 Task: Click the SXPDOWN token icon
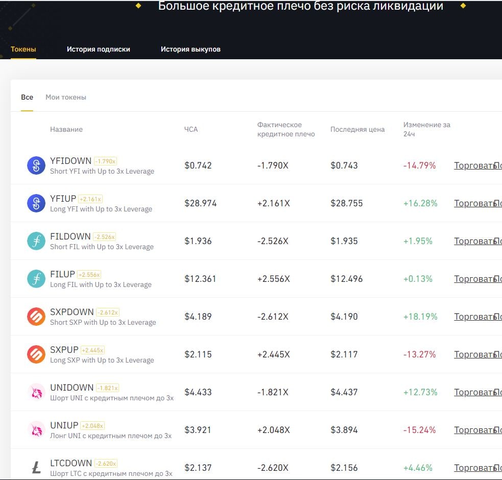click(36, 317)
